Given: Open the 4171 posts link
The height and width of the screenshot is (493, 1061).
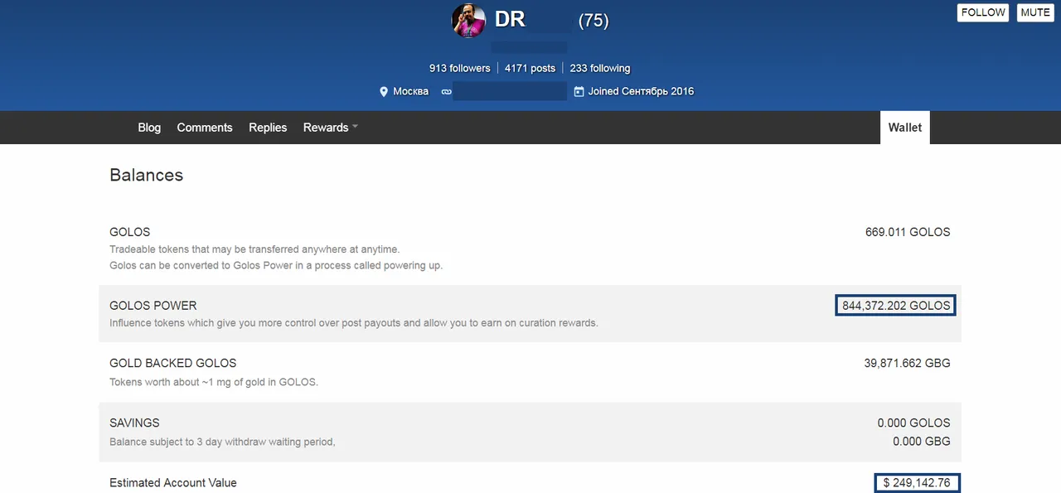Looking at the screenshot, I should click(530, 69).
